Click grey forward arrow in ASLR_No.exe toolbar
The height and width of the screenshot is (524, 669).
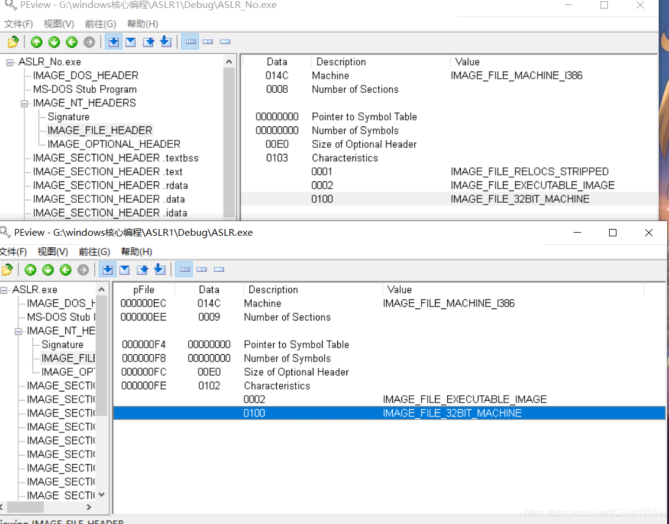point(89,42)
